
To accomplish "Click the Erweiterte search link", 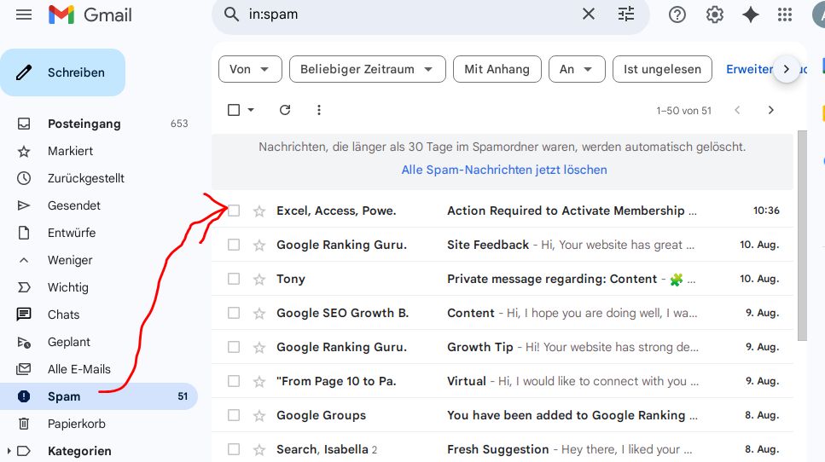I will click(x=749, y=69).
